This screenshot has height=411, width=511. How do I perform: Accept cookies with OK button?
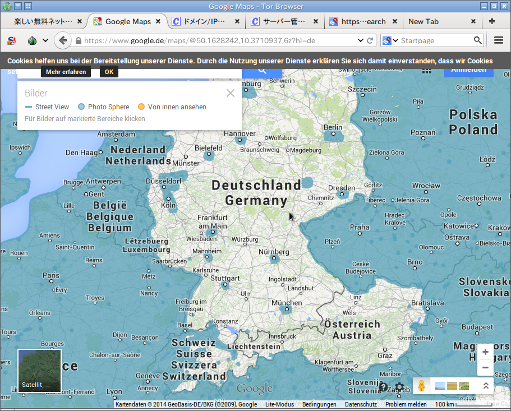[109, 72]
